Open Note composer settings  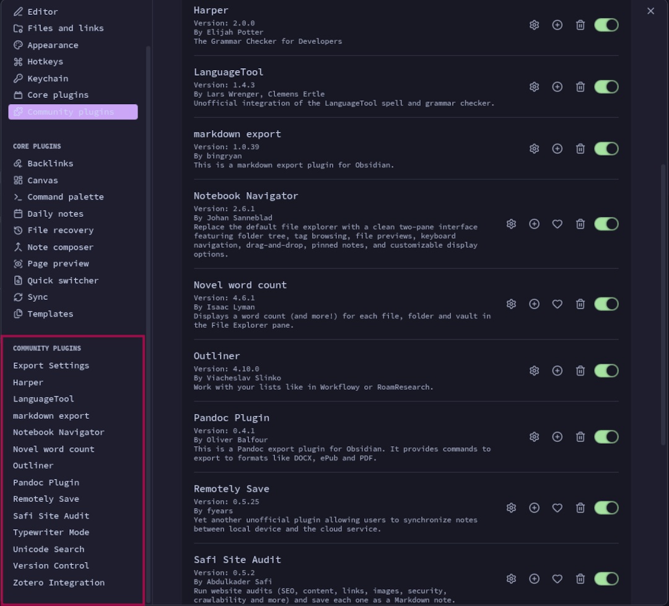[73, 247]
